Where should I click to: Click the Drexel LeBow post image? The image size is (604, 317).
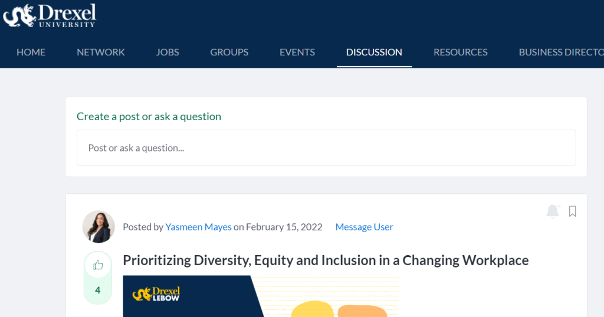tap(260, 296)
